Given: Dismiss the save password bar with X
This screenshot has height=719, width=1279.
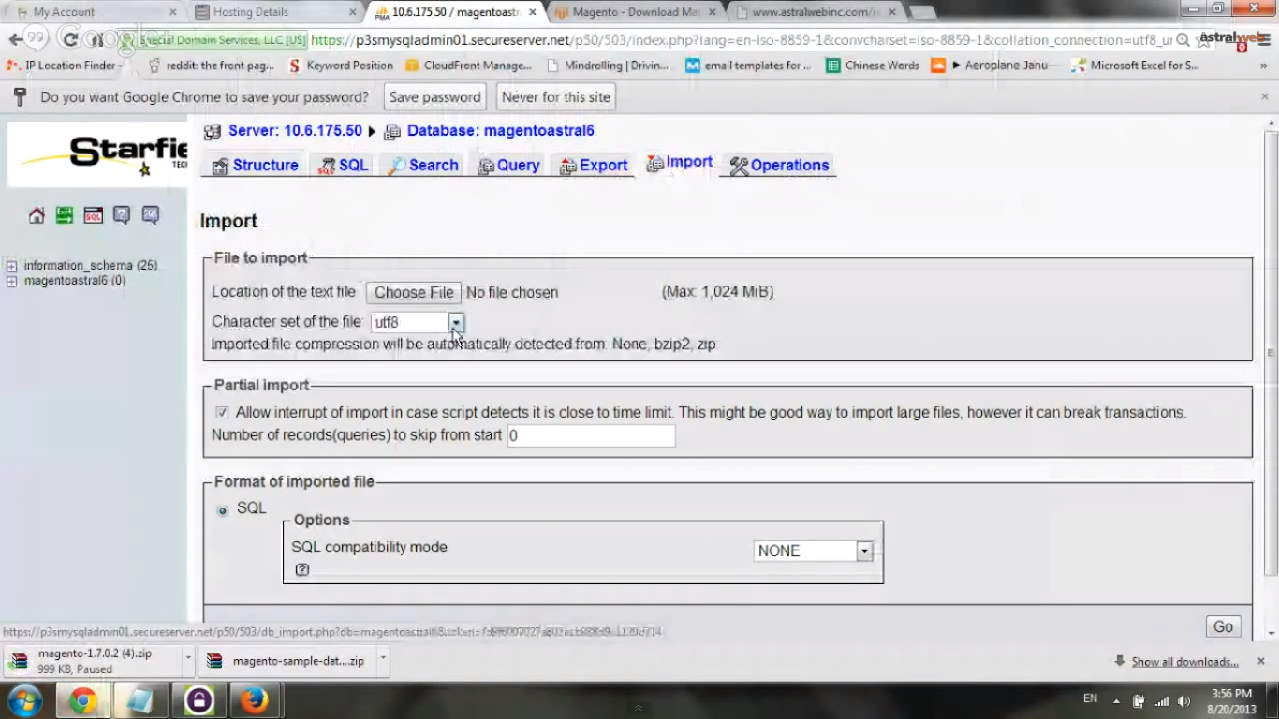Looking at the screenshot, I should (1264, 97).
